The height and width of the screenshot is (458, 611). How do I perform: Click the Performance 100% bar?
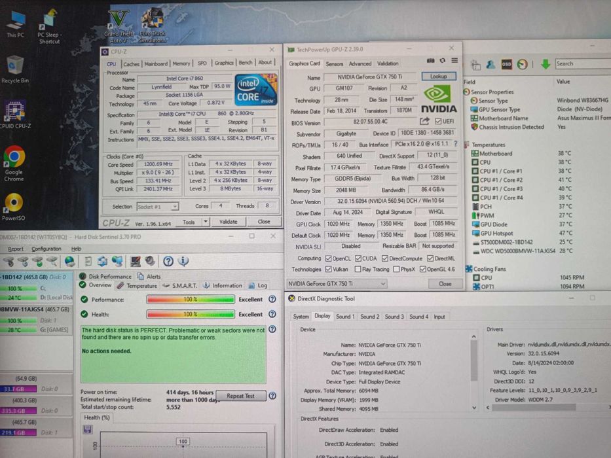[x=191, y=299]
